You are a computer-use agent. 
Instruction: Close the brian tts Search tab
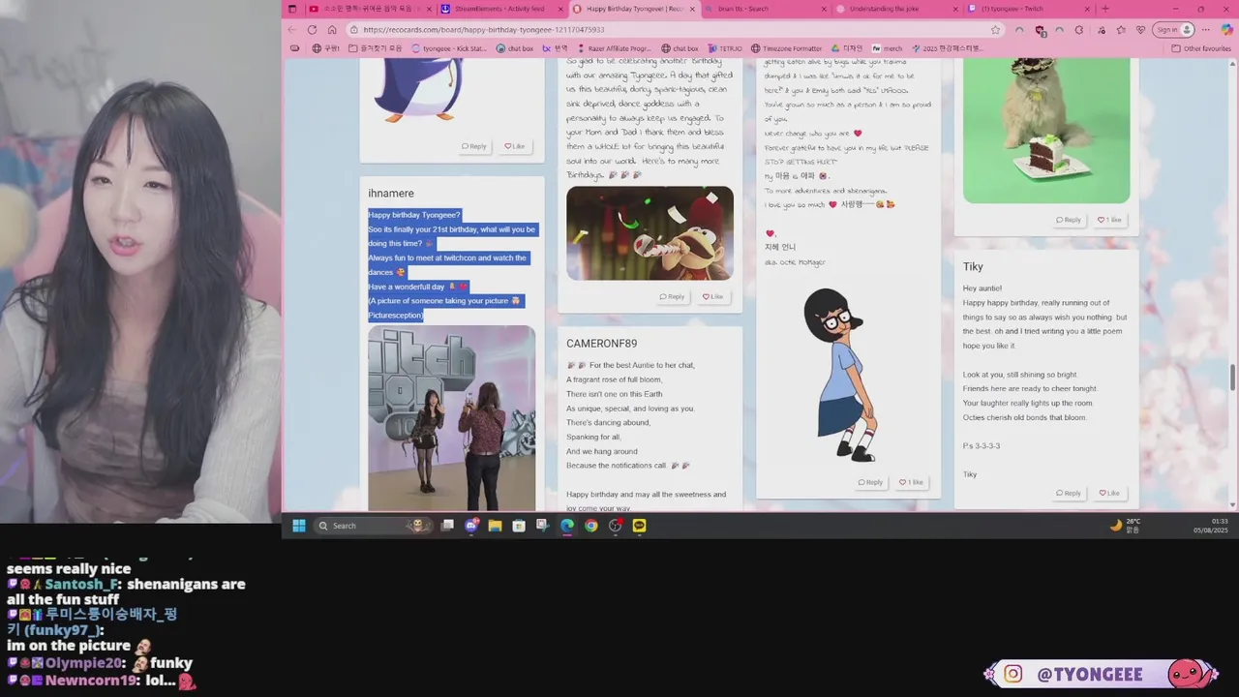[824, 9]
